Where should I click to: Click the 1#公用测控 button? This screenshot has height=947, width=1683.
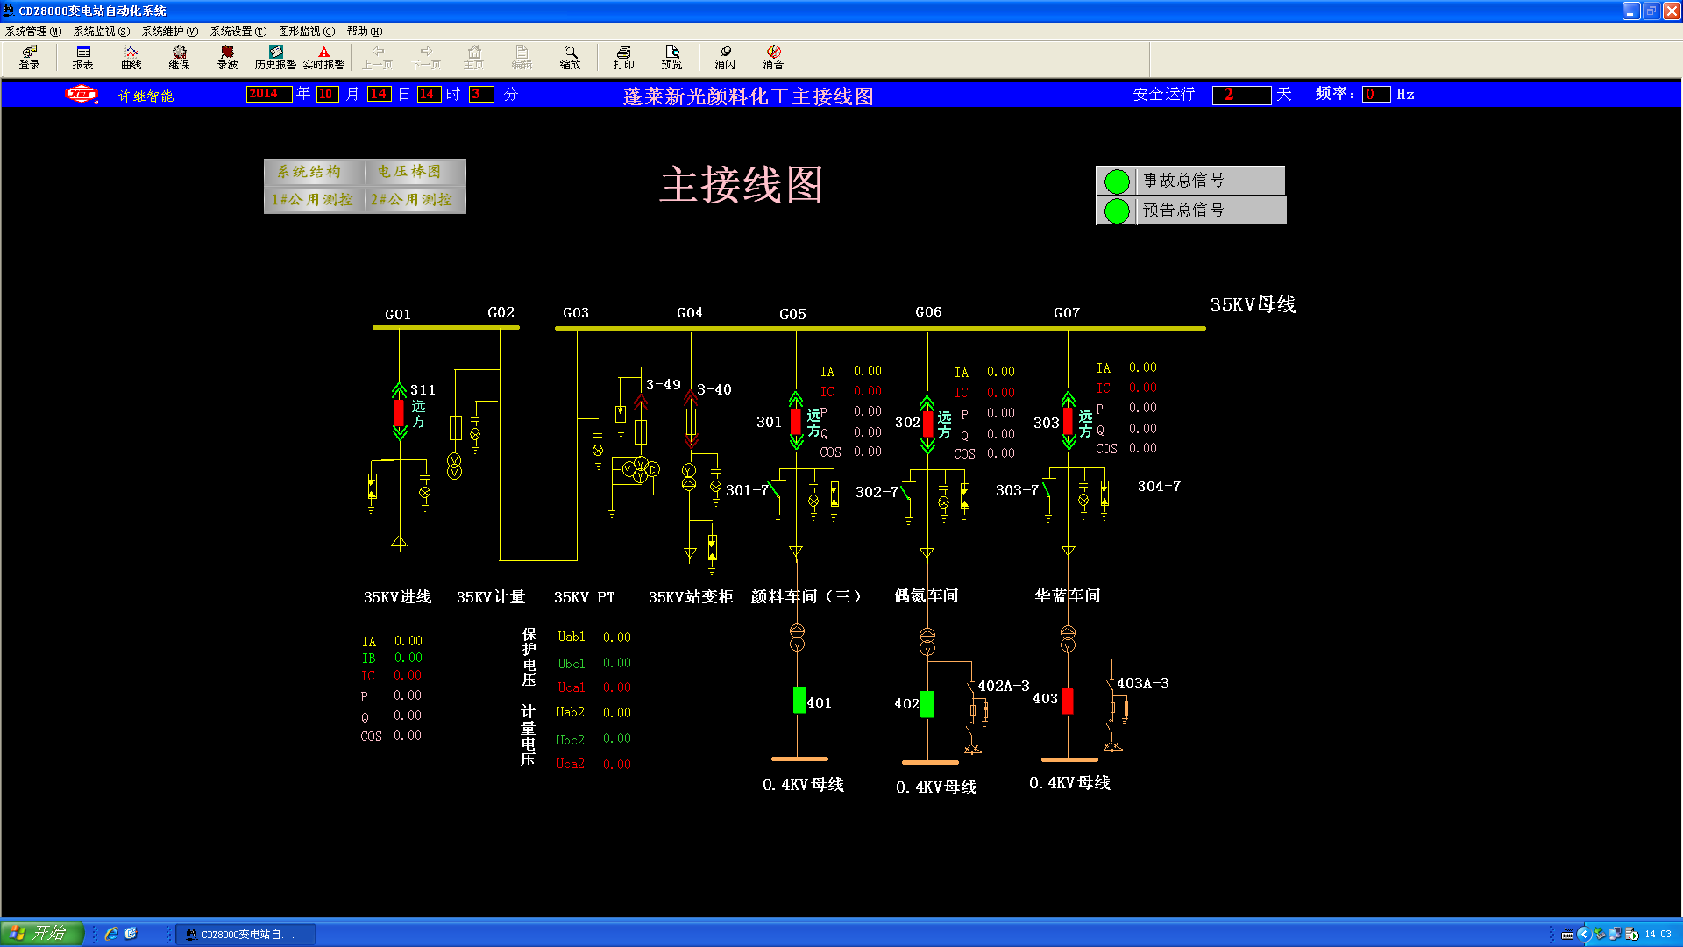pyautogui.click(x=313, y=200)
